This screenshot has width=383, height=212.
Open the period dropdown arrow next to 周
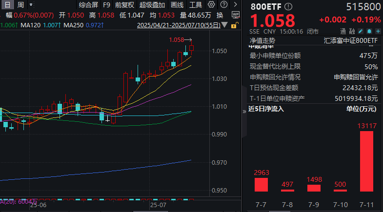(31, 5)
